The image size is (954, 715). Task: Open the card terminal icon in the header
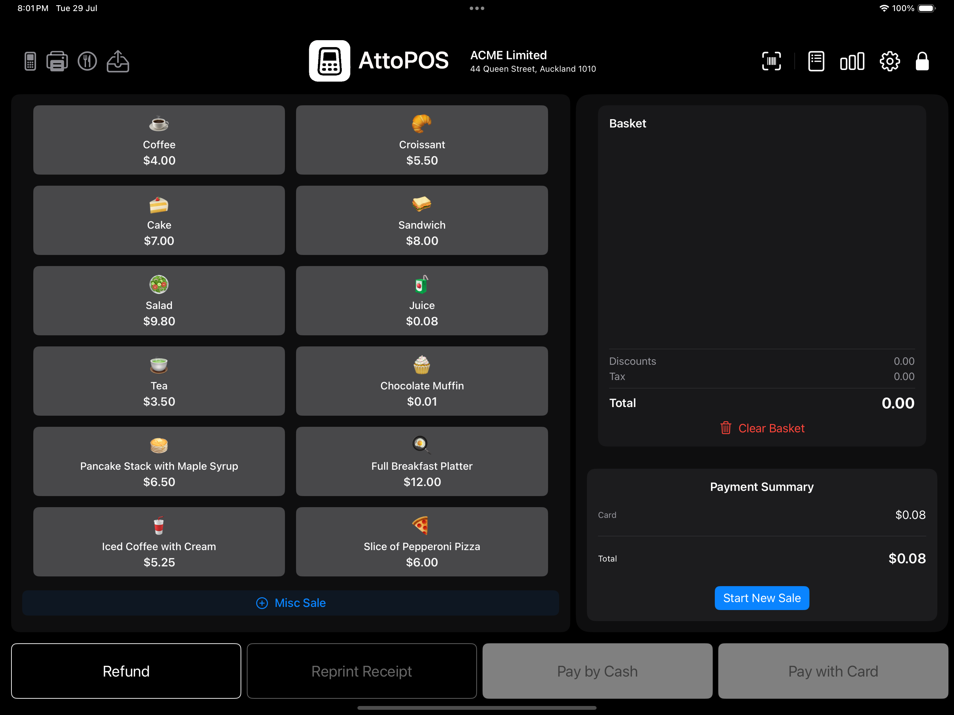click(x=30, y=61)
